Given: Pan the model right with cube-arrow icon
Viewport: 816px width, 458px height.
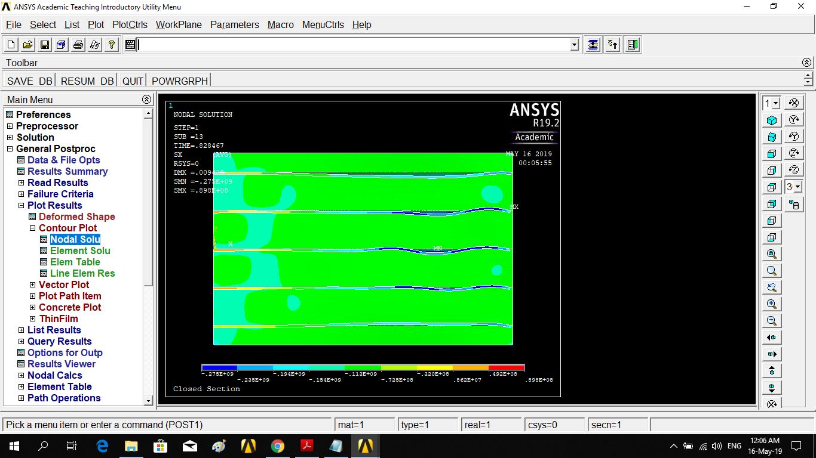Looking at the screenshot, I should coord(772,354).
